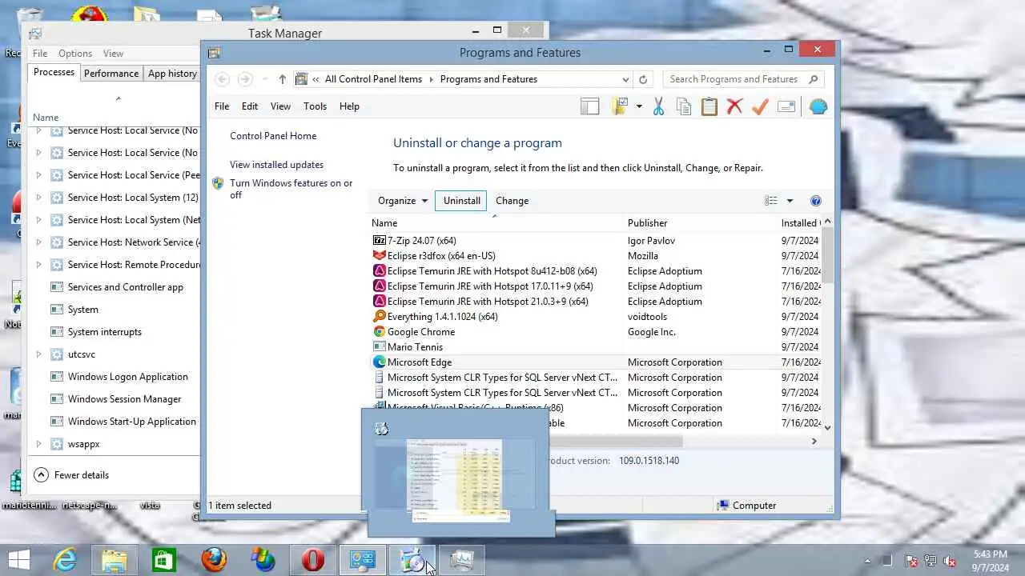This screenshot has width=1025, height=576.
Task: Click the Task Manager taskbar icon
Action: (461, 560)
